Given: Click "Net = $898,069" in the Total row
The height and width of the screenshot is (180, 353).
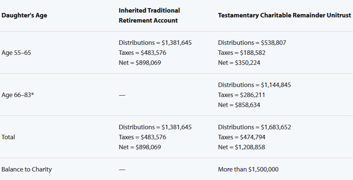Looking at the screenshot, I should [140, 147].
